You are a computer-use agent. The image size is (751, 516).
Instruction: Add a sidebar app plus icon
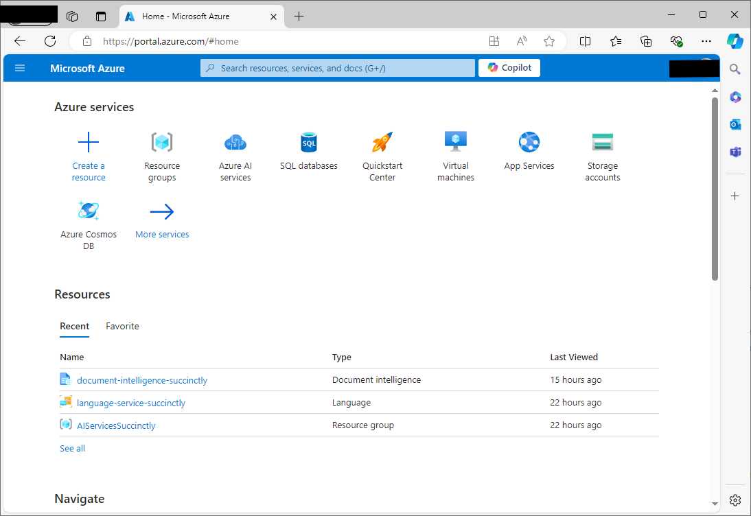735,196
